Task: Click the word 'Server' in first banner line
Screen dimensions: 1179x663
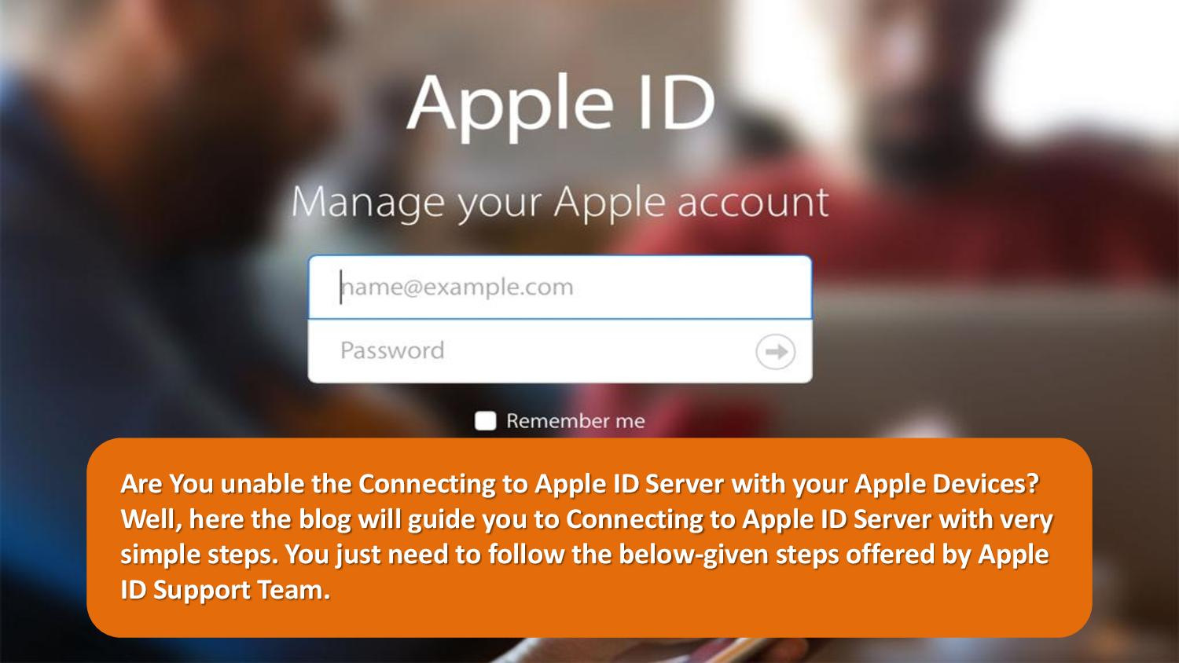Action: (684, 484)
